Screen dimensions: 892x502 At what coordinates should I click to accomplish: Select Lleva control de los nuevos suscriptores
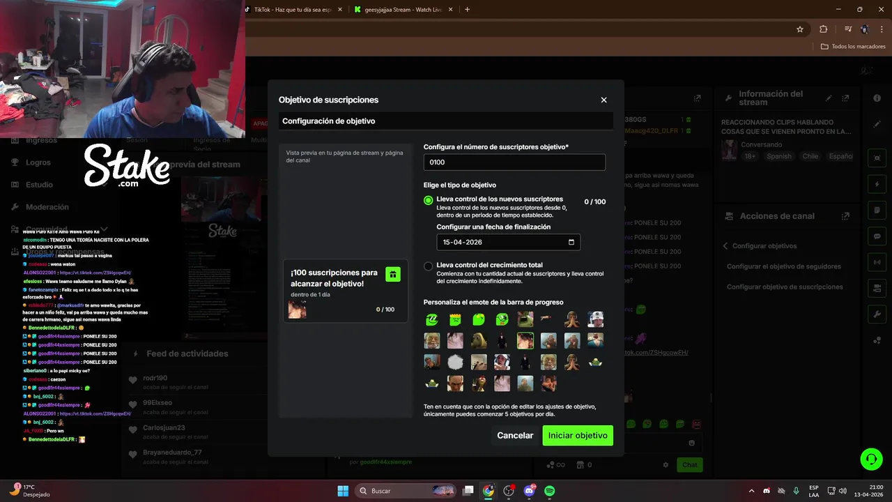[429, 200]
